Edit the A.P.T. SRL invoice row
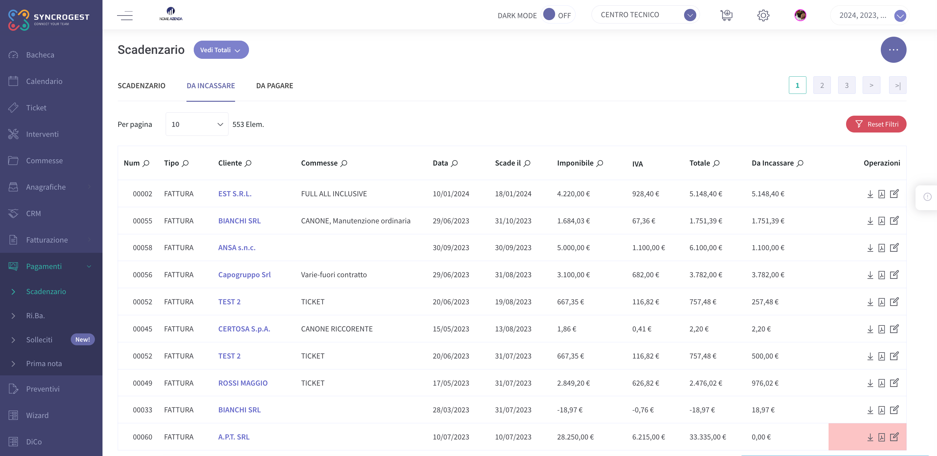The width and height of the screenshot is (937, 456). point(894,437)
